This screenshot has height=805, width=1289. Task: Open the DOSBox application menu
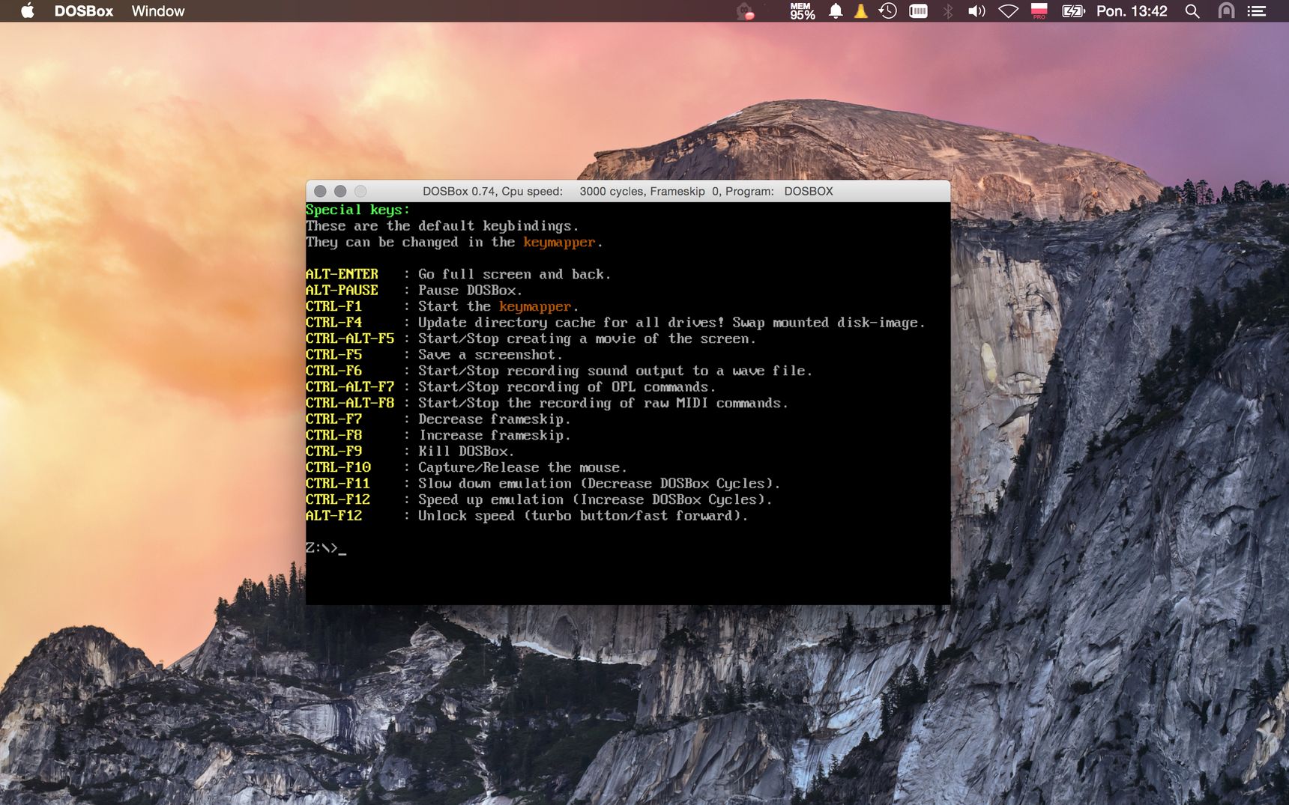pos(84,11)
